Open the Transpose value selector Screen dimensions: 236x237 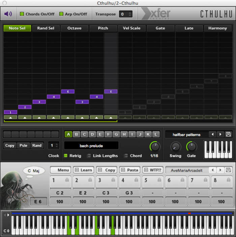click(x=126, y=14)
